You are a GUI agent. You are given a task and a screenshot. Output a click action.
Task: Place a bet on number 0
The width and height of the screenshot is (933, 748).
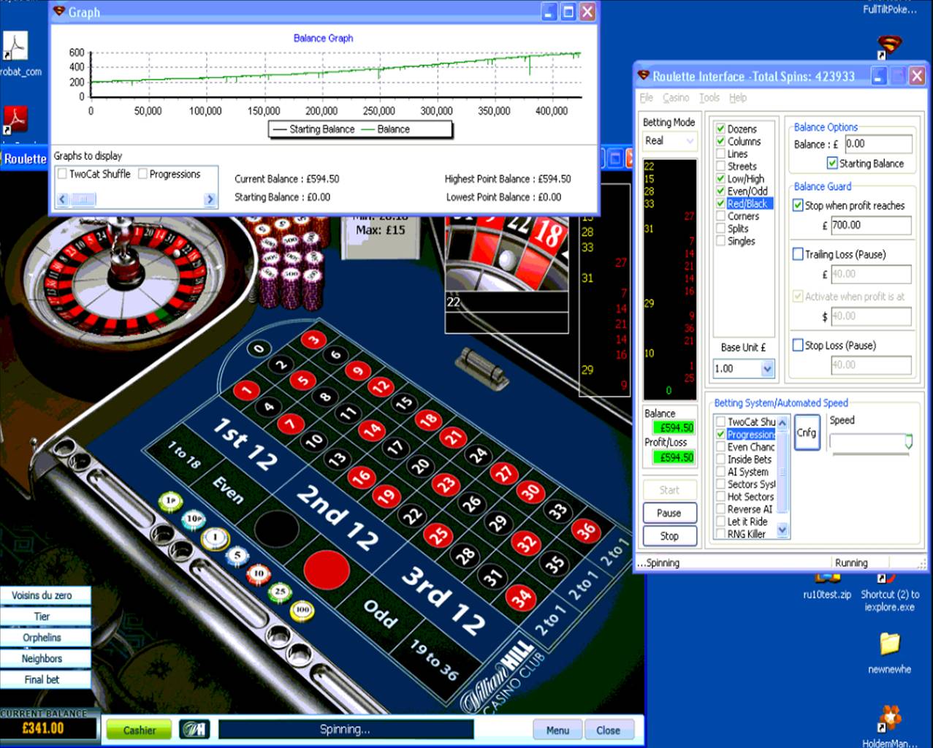(x=259, y=349)
